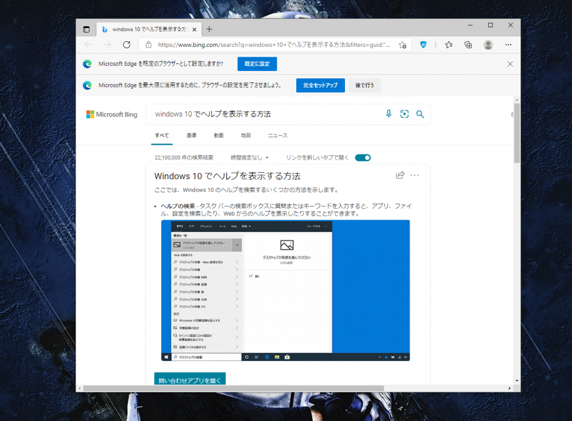Screen dimensions: 572x421
Task: Open the Collections panel
Action: (468, 45)
